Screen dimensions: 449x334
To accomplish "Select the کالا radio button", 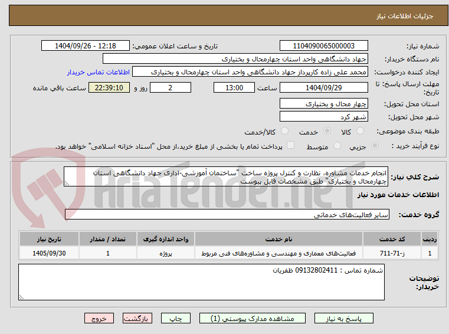I will (360, 131).
